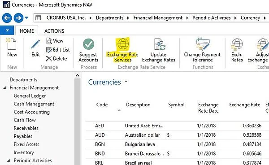The height and width of the screenshot is (165, 269).
Task: Click Departments in the breadcrumb
Action: point(110,18)
